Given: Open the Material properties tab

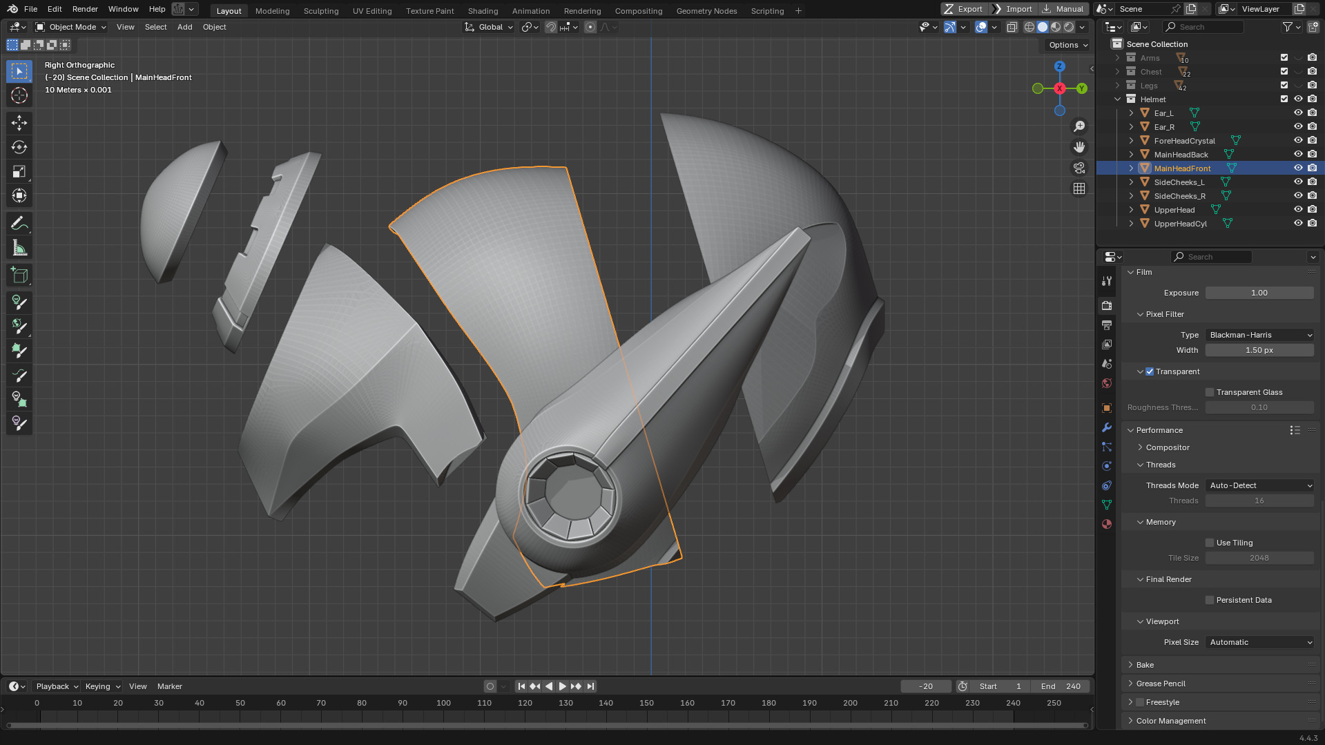Looking at the screenshot, I should point(1107,524).
